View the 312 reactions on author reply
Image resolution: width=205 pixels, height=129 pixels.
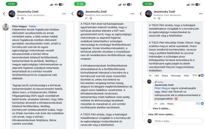point(200,103)
